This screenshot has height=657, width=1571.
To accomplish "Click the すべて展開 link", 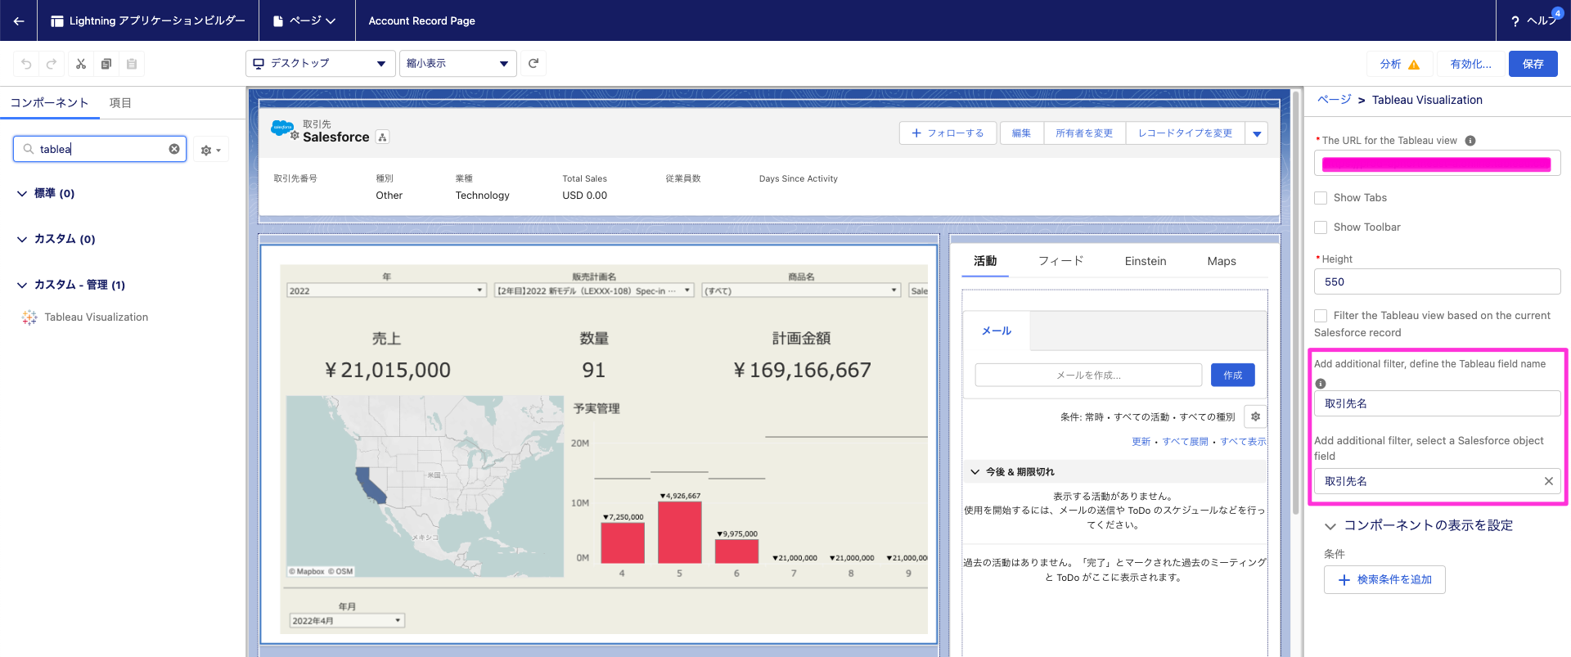I will [x=1185, y=442].
